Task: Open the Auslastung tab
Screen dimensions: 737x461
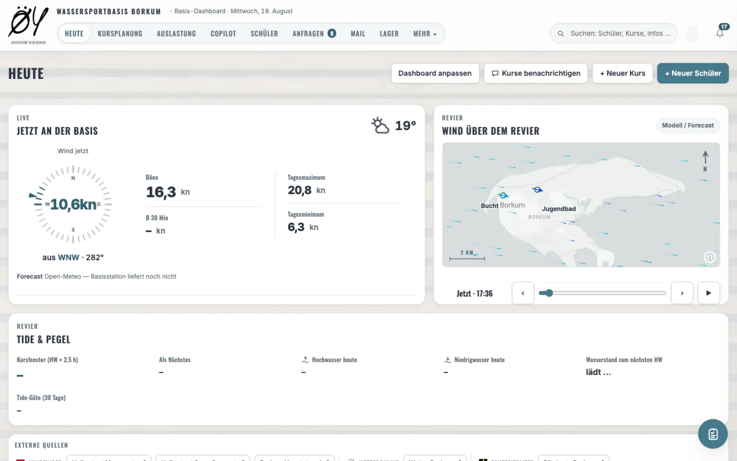Action: click(x=176, y=34)
